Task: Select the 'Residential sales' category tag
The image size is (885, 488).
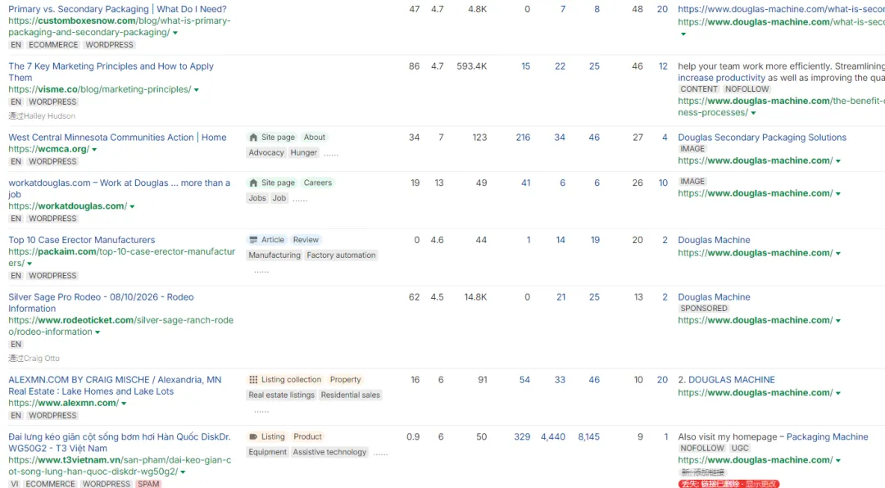Action: pyautogui.click(x=351, y=395)
